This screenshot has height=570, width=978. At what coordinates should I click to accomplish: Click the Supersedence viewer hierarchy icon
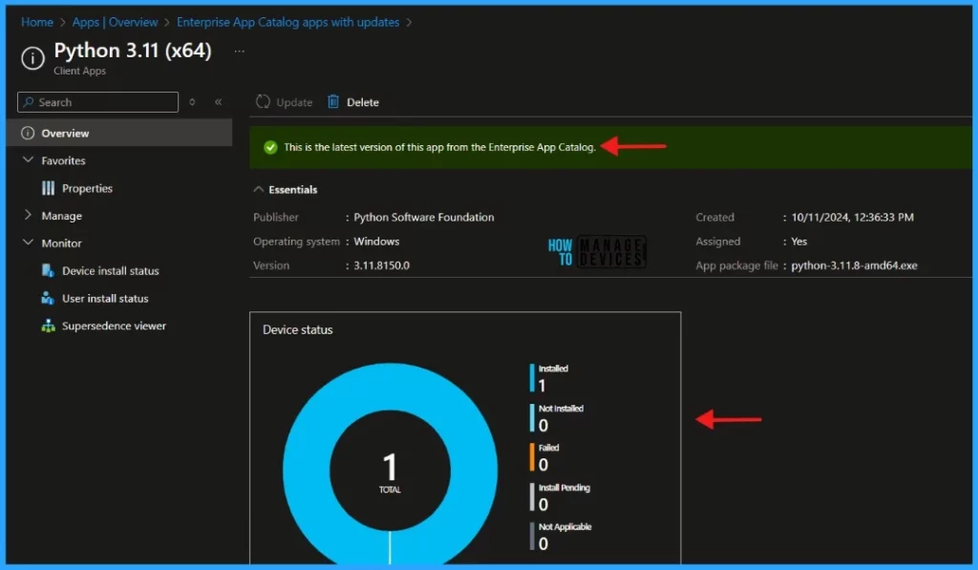pos(48,326)
